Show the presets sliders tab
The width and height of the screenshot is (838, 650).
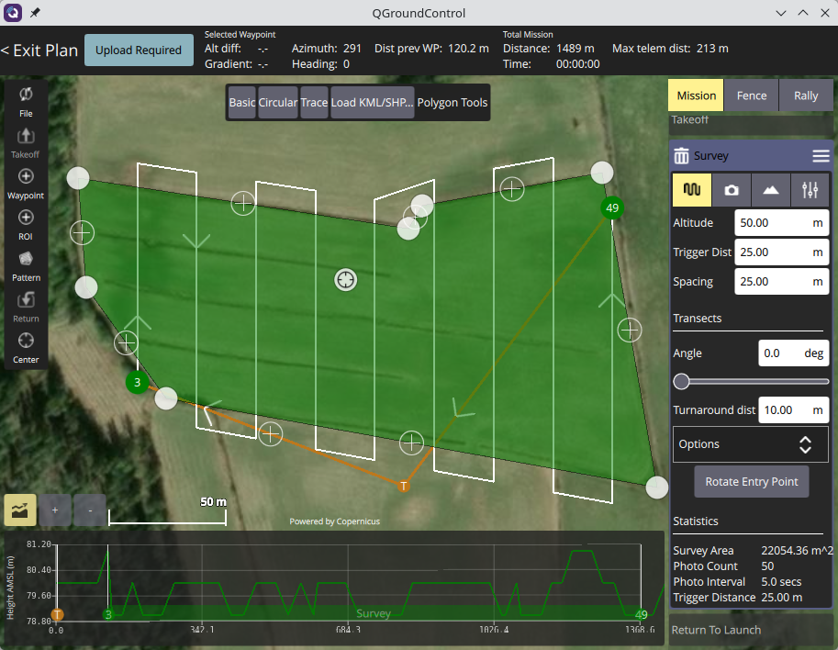coord(810,189)
